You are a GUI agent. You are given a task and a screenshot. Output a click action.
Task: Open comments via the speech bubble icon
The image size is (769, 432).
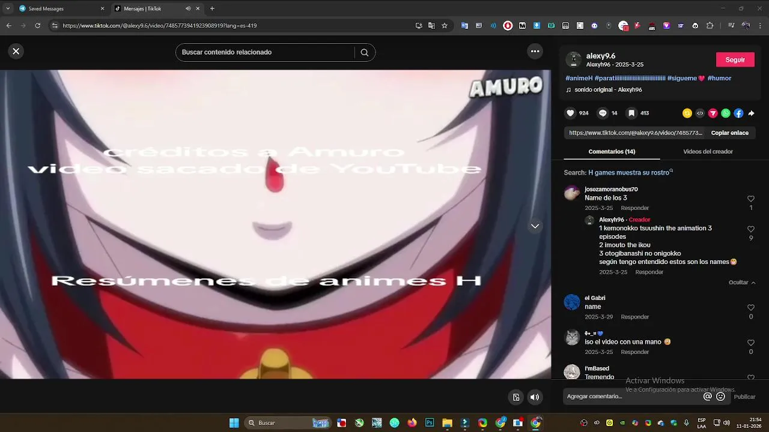coord(603,113)
